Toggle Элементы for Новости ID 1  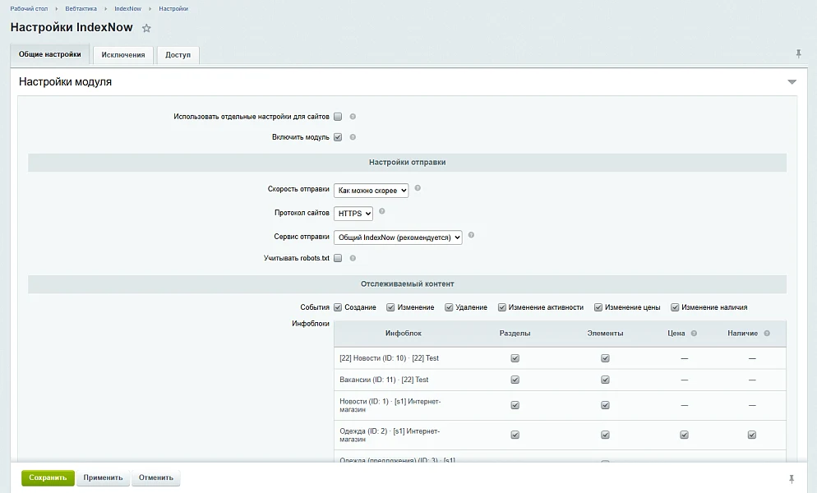(605, 405)
